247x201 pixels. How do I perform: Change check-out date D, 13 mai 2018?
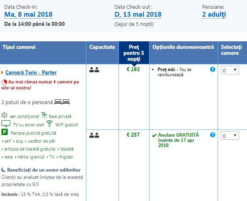click(138, 15)
